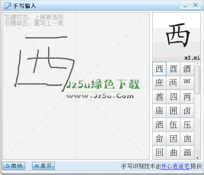
Task: Pick candidate character 因
Action: (173, 139)
